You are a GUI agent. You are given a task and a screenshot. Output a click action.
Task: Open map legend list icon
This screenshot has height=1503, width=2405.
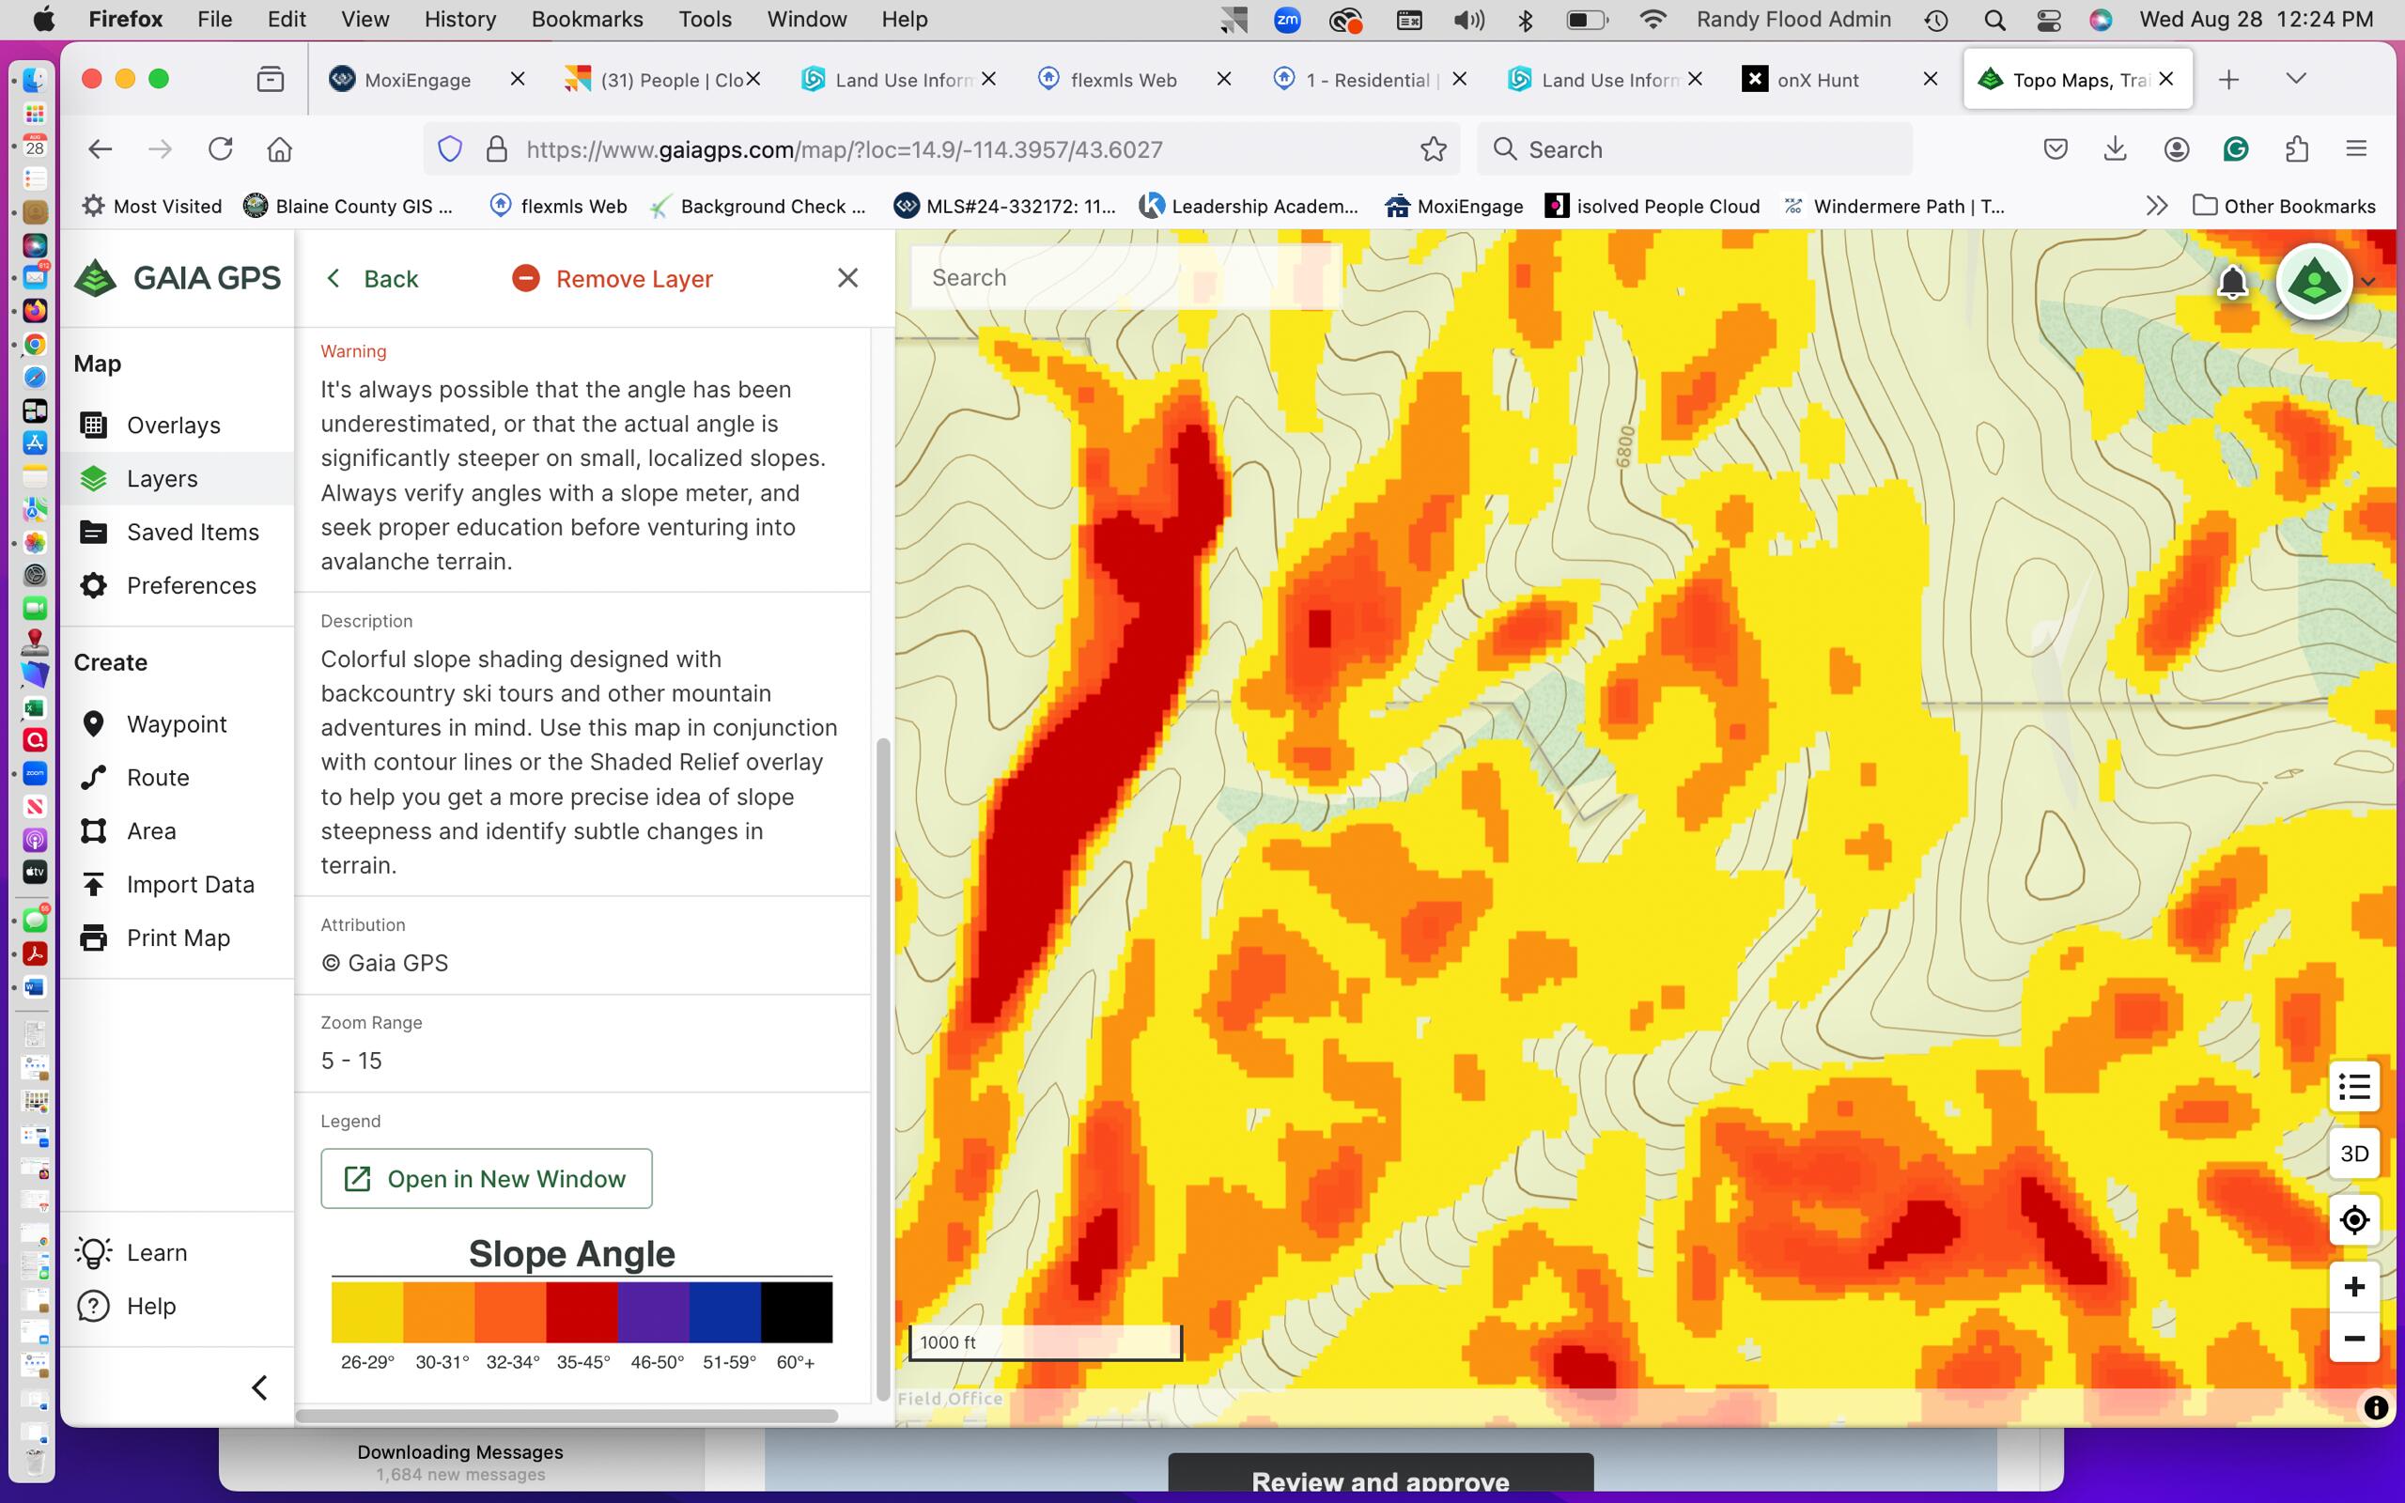coord(2353,1087)
